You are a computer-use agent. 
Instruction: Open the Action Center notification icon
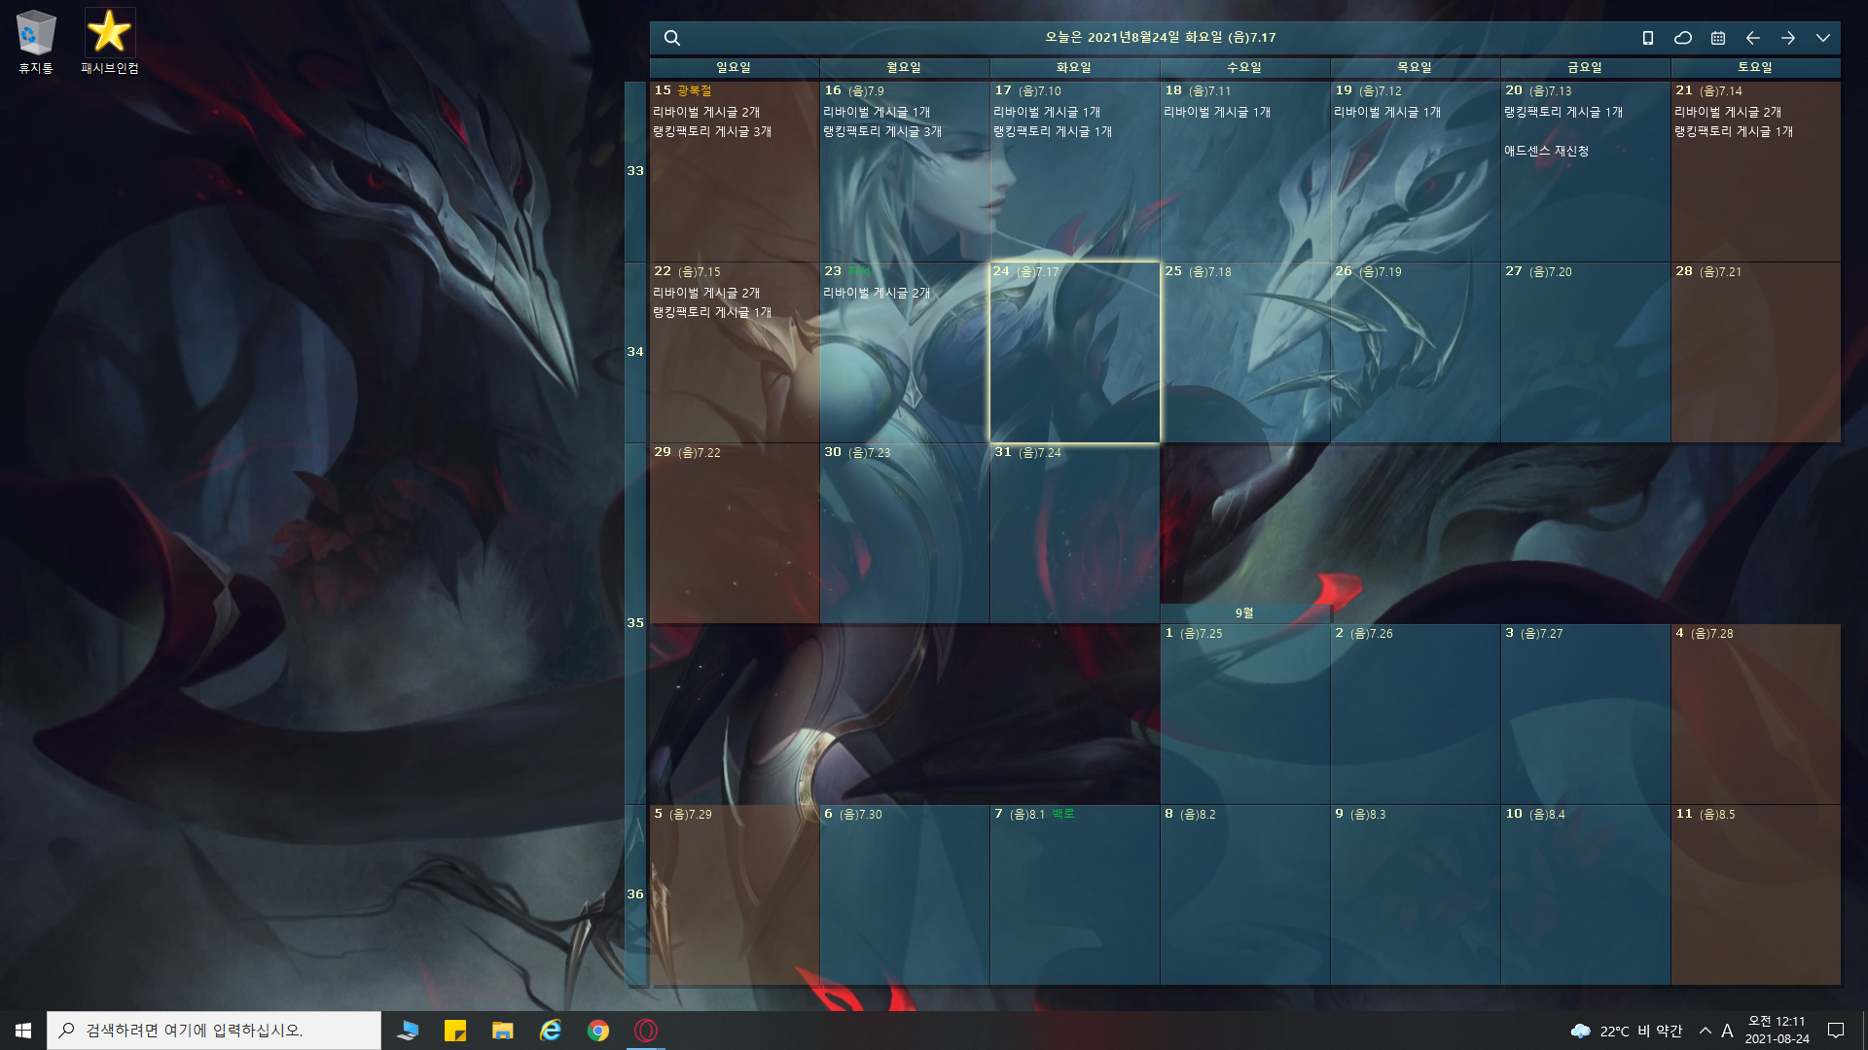click(1836, 1031)
